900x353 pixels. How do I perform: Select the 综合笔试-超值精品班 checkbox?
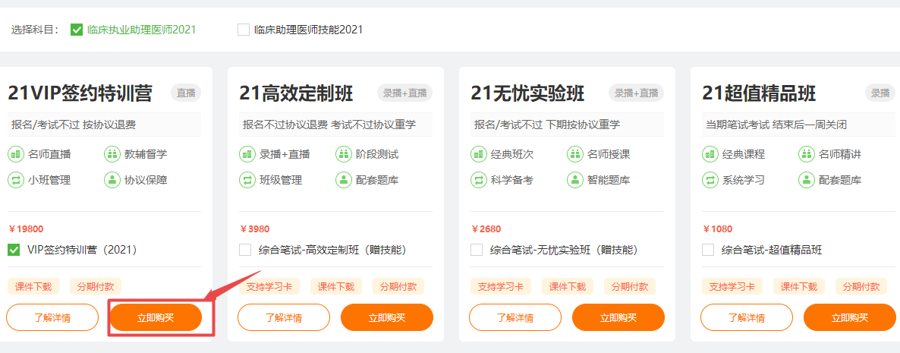[708, 250]
